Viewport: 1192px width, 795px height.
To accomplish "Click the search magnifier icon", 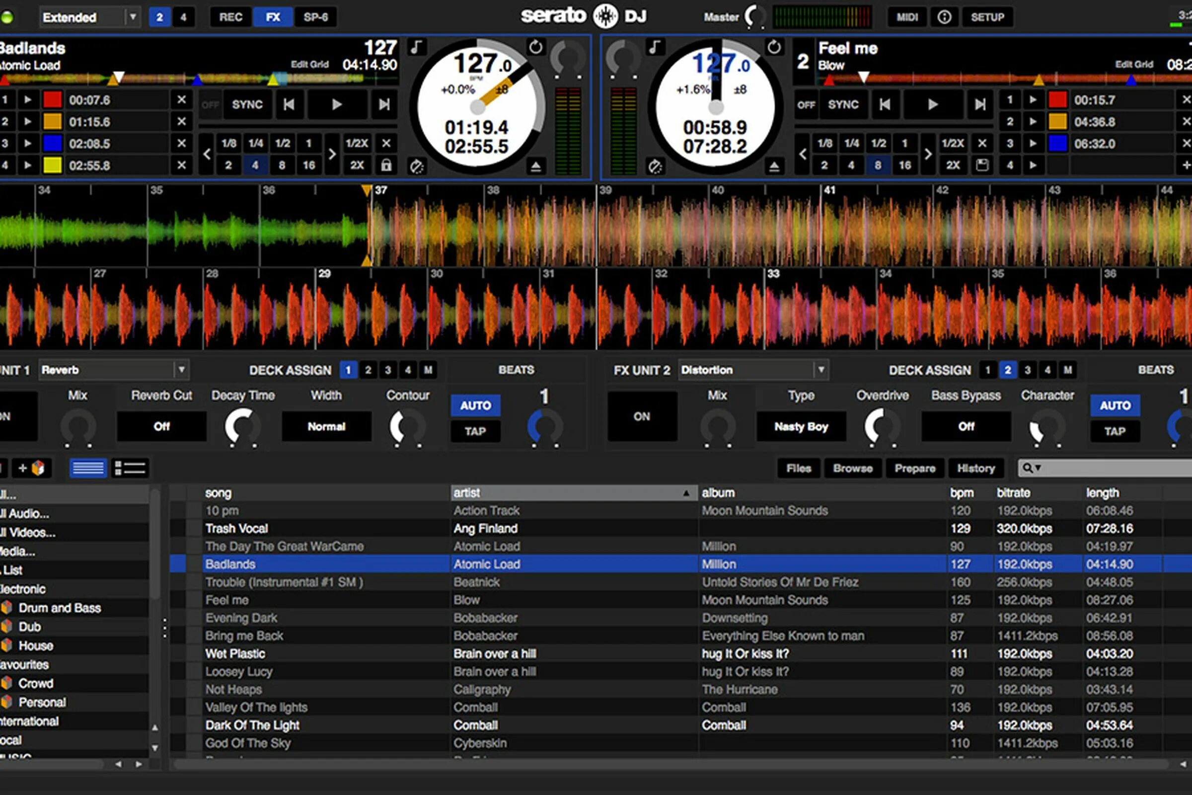I will (1027, 468).
